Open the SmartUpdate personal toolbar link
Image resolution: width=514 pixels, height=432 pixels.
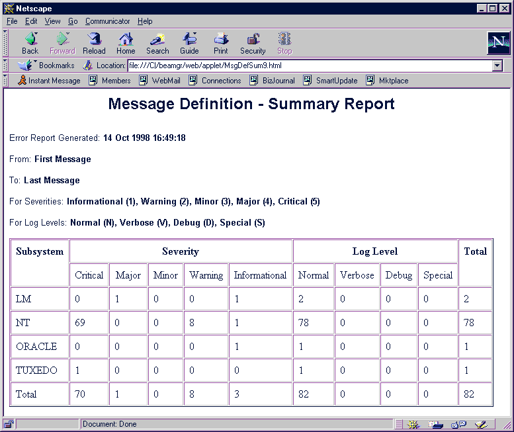331,80
